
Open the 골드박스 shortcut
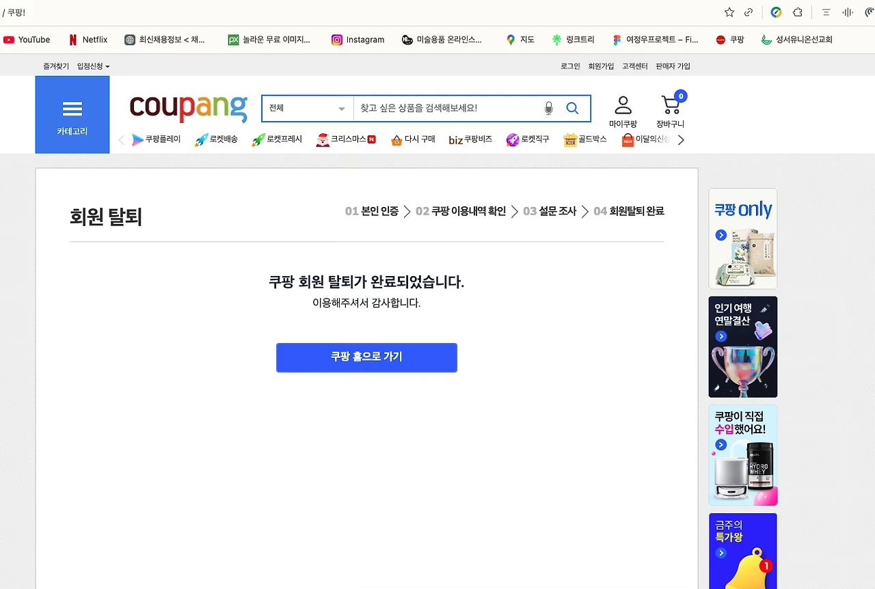point(585,139)
